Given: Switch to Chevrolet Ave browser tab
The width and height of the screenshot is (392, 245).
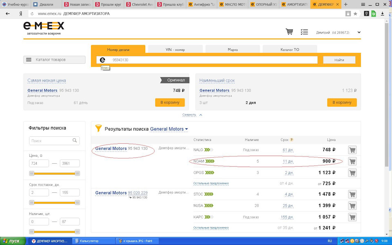Looking at the screenshot, I should 140,4.
